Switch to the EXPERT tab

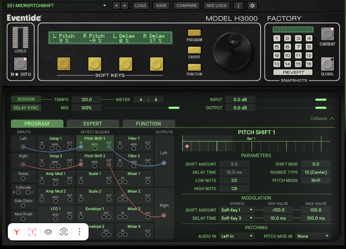(x=93, y=124)
